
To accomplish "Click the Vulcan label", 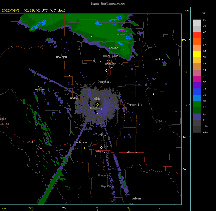I will click(136, 198).
